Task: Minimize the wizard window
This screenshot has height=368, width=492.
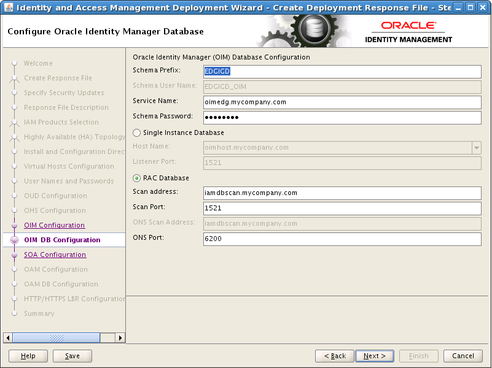Action: click(x=458, y=7)
